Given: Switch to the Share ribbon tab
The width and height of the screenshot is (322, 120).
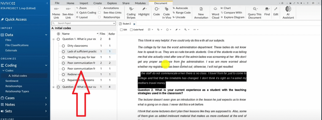Looking at the screenshot, I should click(126, 3).
